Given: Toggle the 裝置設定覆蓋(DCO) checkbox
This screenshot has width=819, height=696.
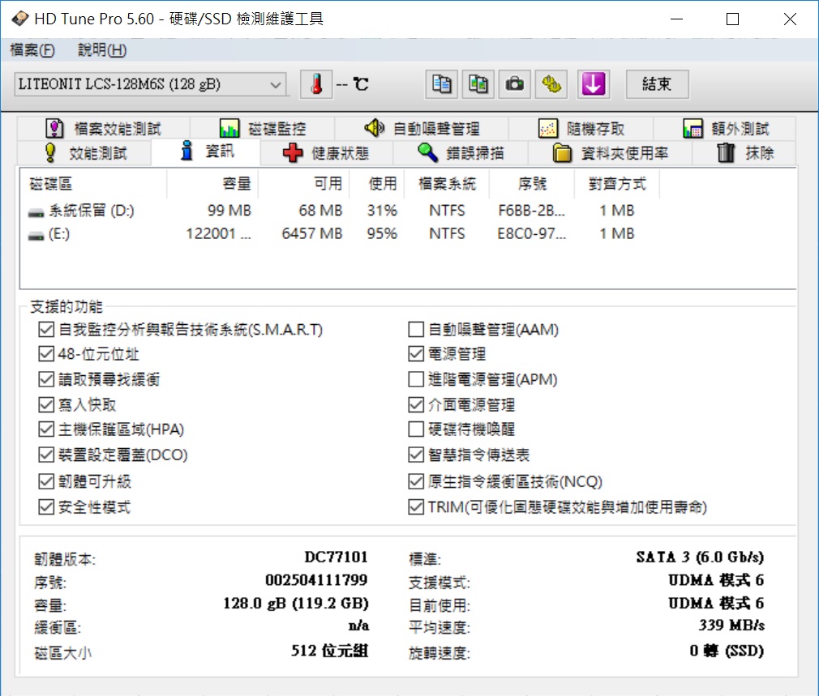Looking at the screenshot, I should [x=46, y=455].
